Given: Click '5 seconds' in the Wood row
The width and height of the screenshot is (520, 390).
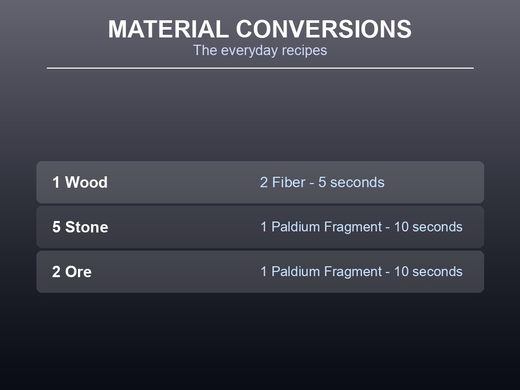Looking at the screenshot, I should coord(352,182).
